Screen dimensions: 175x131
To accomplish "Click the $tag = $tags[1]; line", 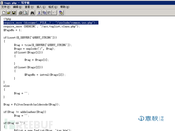I will click(x=37, y=60).
